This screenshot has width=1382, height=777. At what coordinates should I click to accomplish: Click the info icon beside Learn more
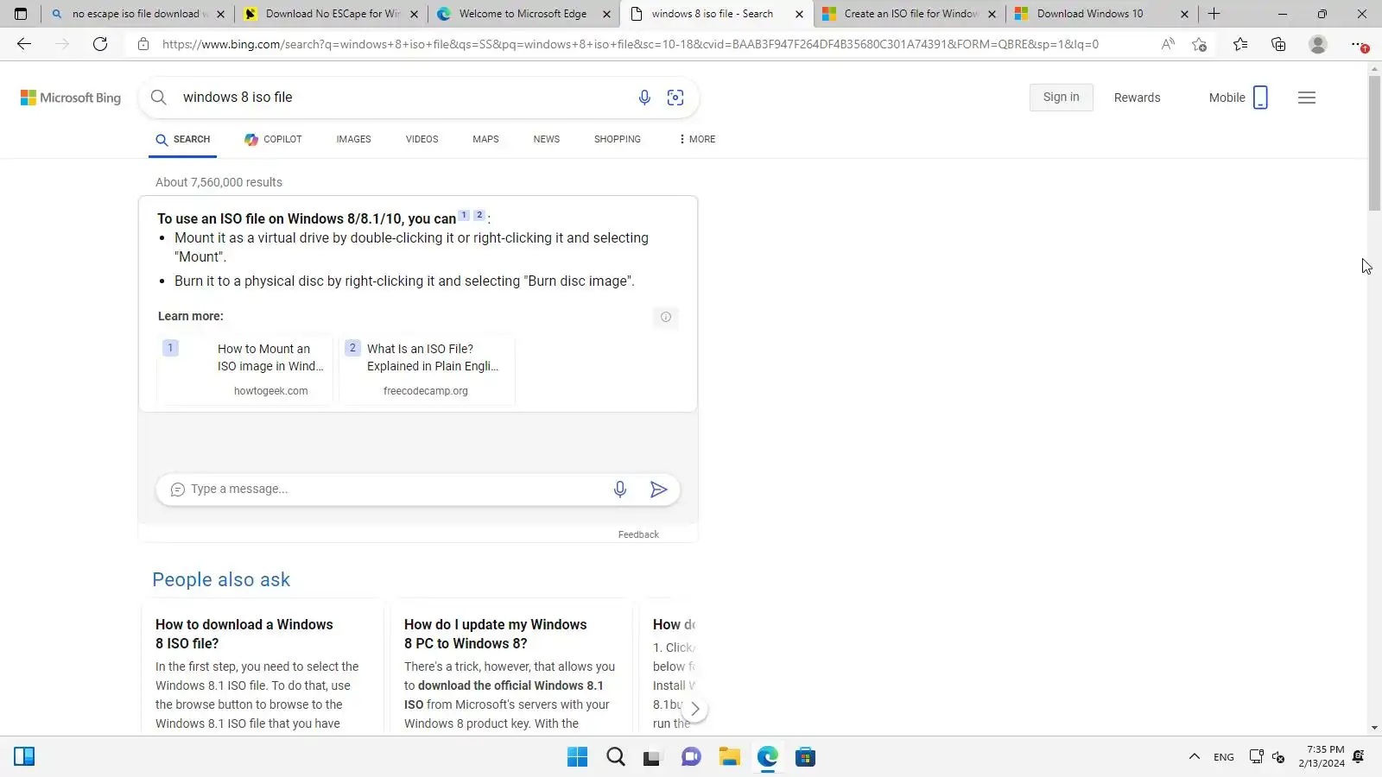666,317
